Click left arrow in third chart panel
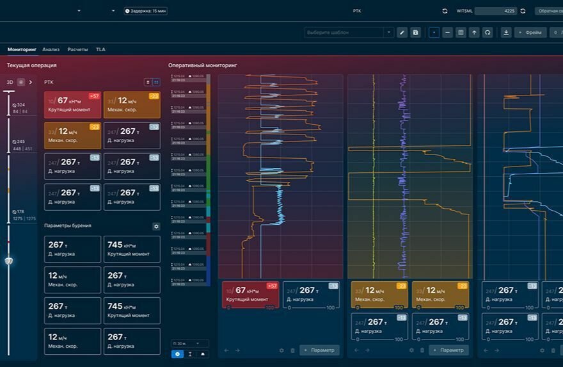Image resolution: width=563 pixels, height=367 pixels. (x=486, y=350)
